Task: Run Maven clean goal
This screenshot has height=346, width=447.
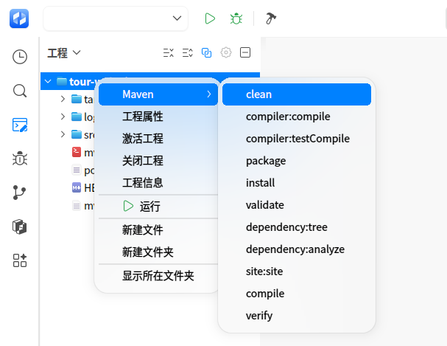Action: (297, 94)
